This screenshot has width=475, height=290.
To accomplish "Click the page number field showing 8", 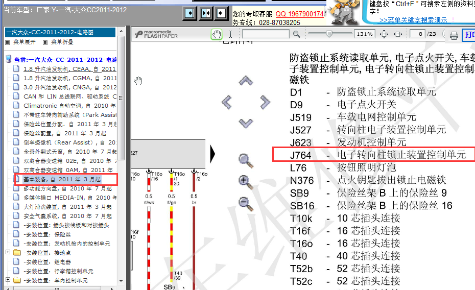I will 417,34.
